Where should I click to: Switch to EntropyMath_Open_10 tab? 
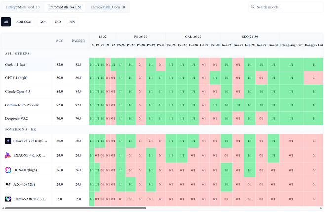click(108, 7)
